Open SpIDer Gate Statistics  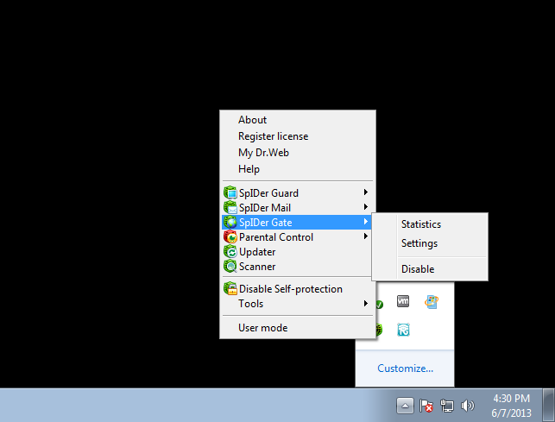(421, 224)
